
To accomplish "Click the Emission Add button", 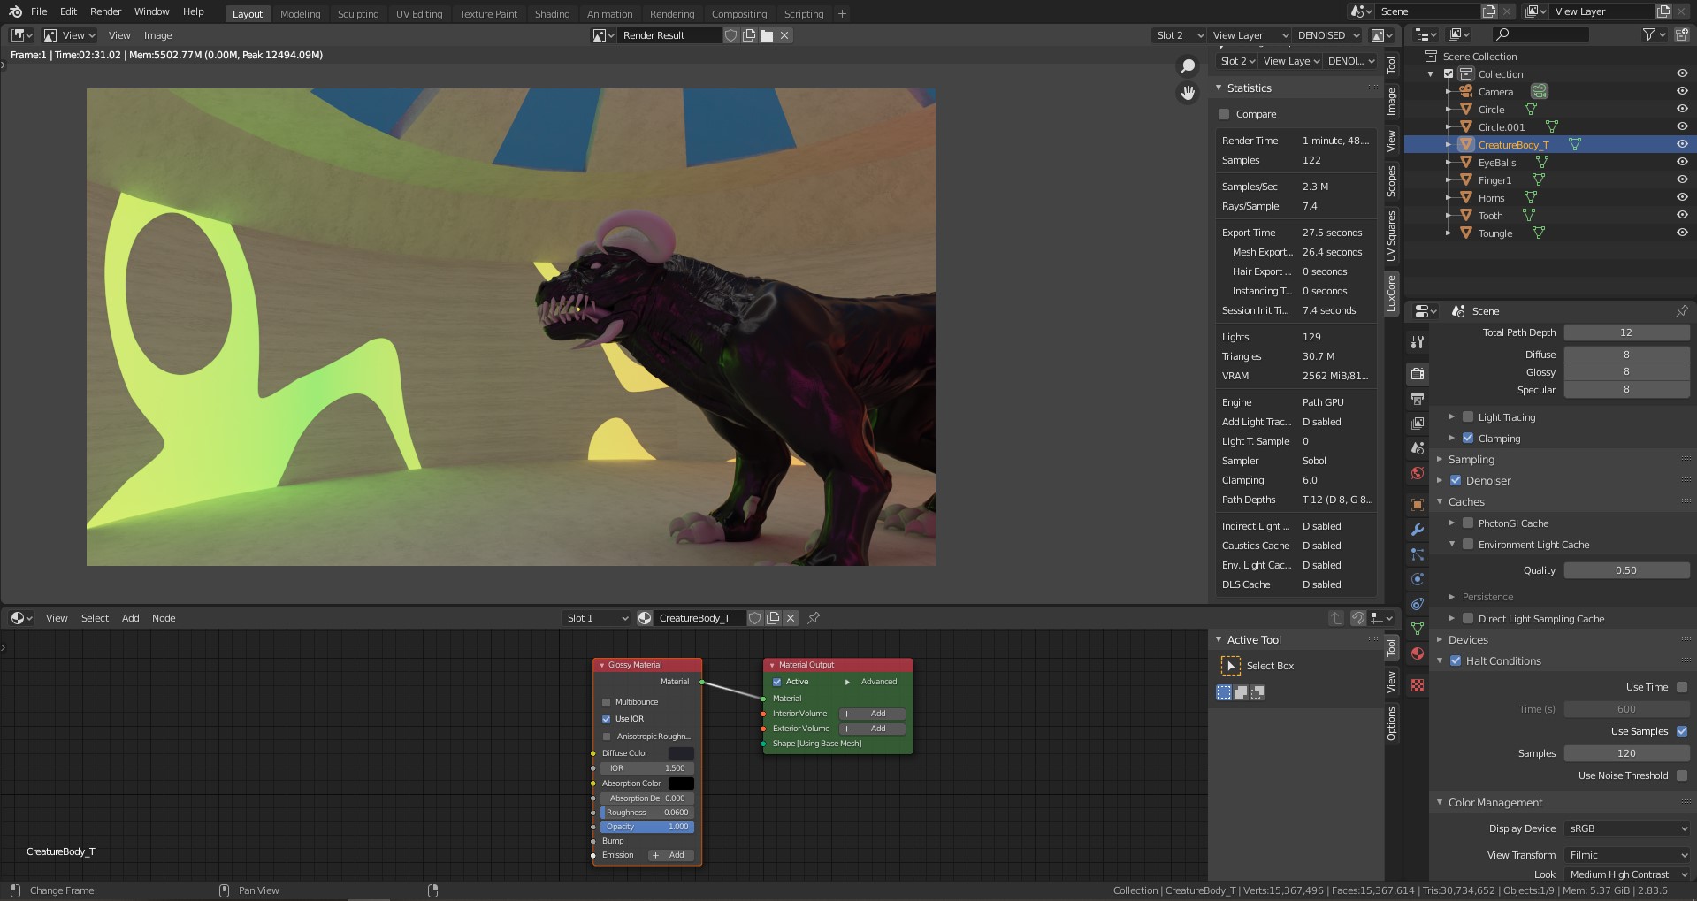I will pyautogui.click(x=669, y=855).
